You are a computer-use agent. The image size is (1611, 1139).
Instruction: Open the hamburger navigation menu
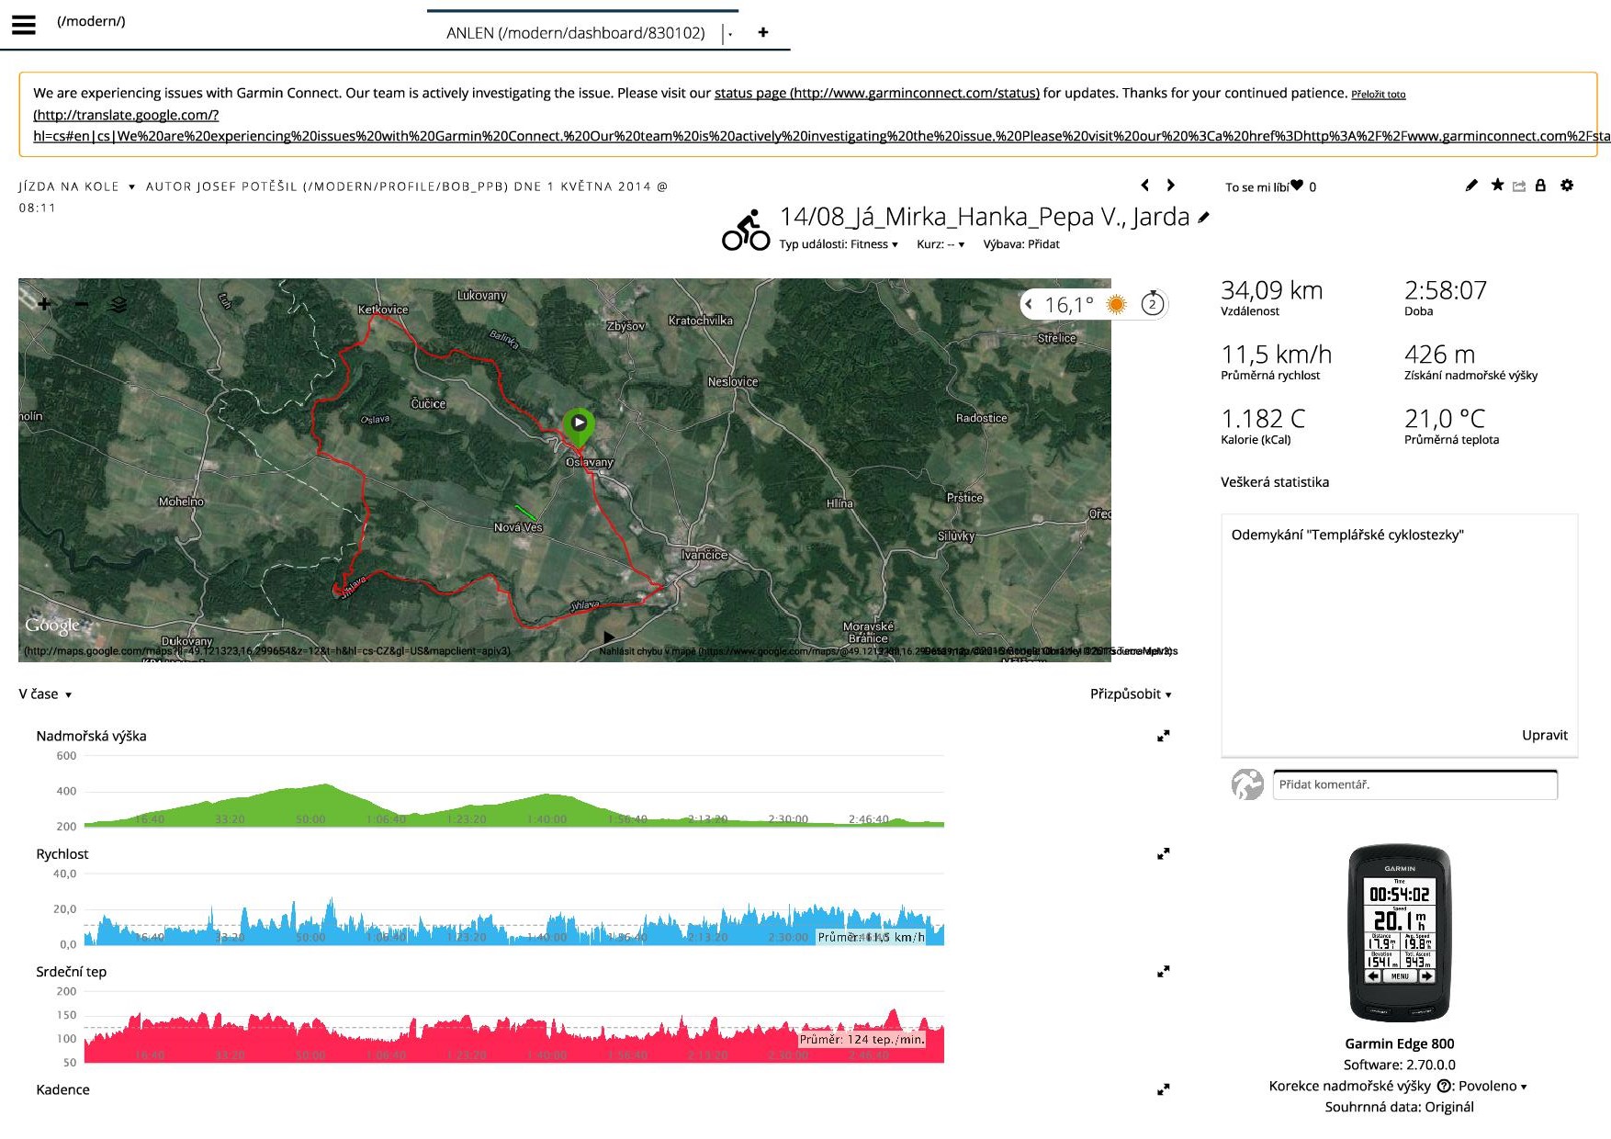(24, 25)
